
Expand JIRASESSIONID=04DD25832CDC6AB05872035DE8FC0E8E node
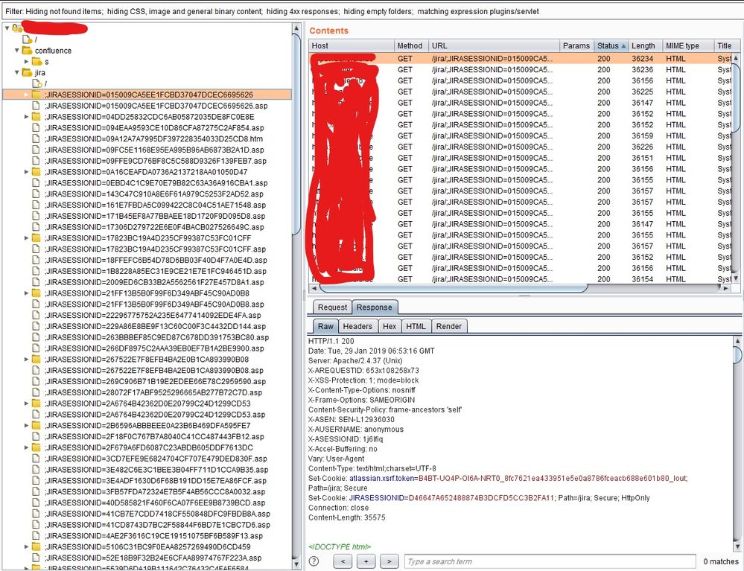tap(27, 116)
